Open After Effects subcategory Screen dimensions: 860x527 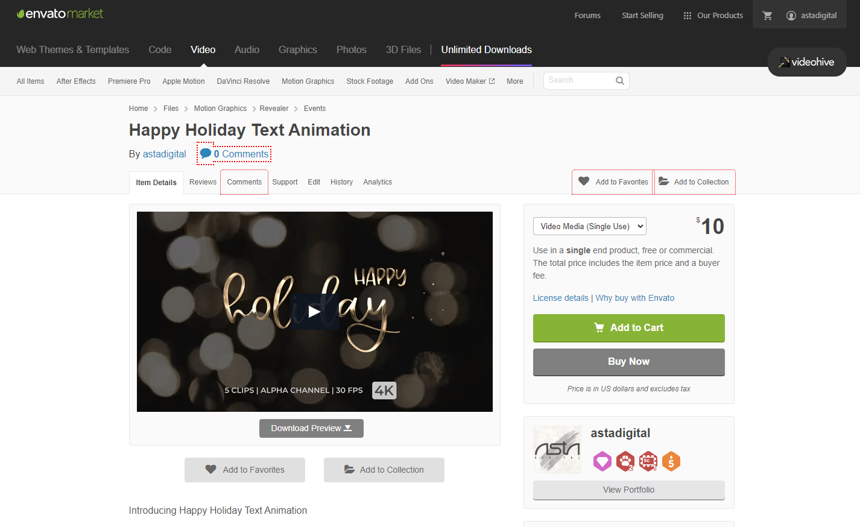76,81
